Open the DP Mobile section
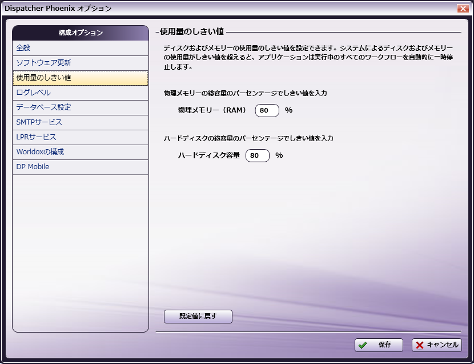This screenshot has width=474, height=364. 81,167
